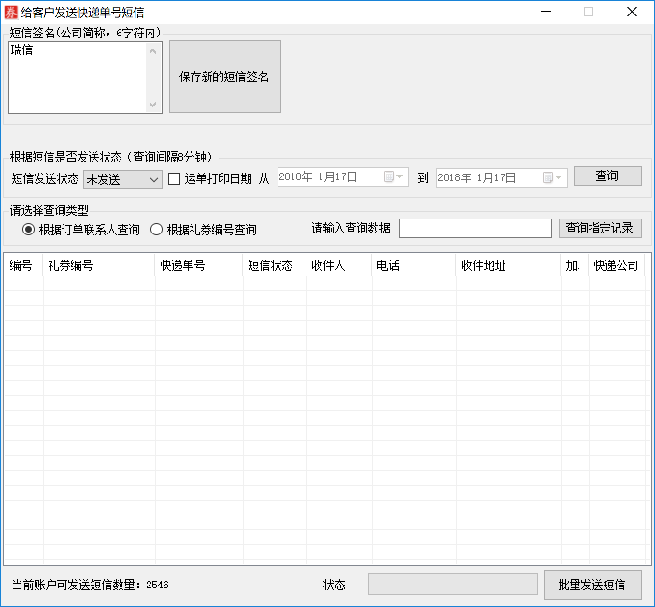Click the 保存新的短信签名 button

coord(225,77)
